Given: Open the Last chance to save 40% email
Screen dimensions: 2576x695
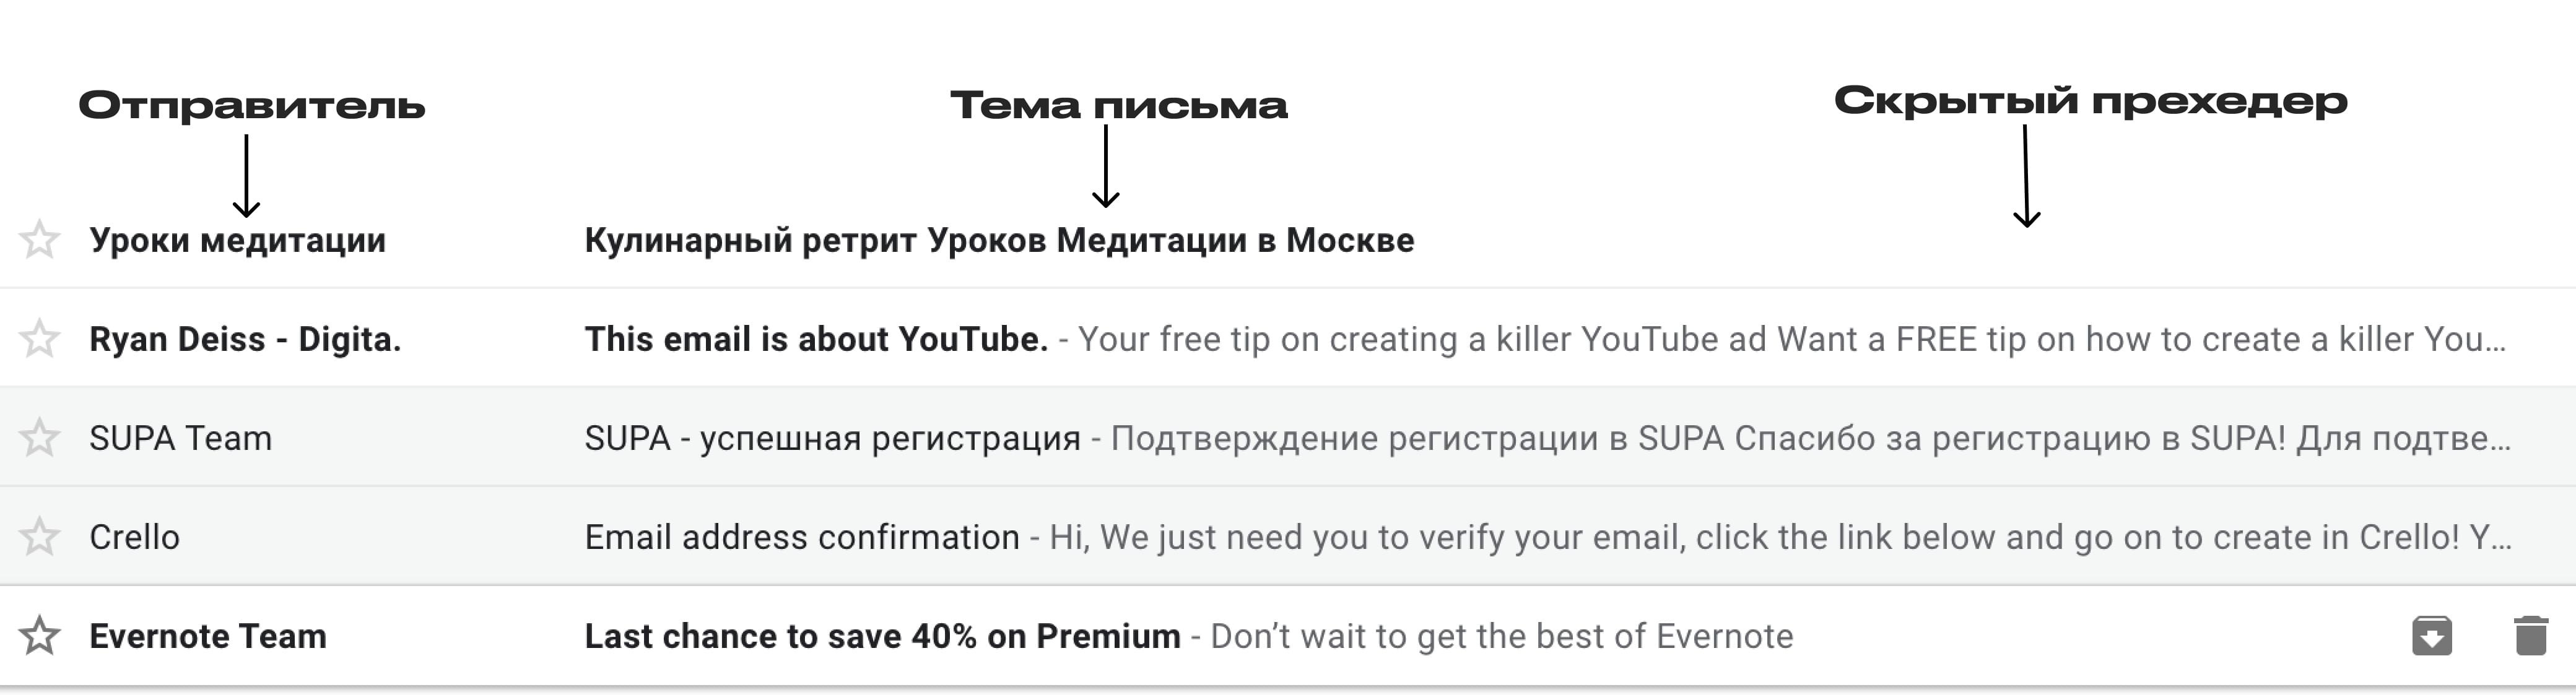Looking at the screenshot, I should [882, 636].
